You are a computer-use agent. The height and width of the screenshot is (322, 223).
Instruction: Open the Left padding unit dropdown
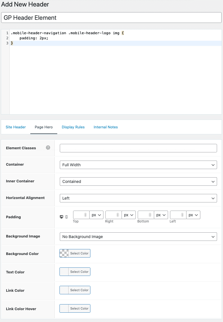pyautogui.click(x=193, y=215)
